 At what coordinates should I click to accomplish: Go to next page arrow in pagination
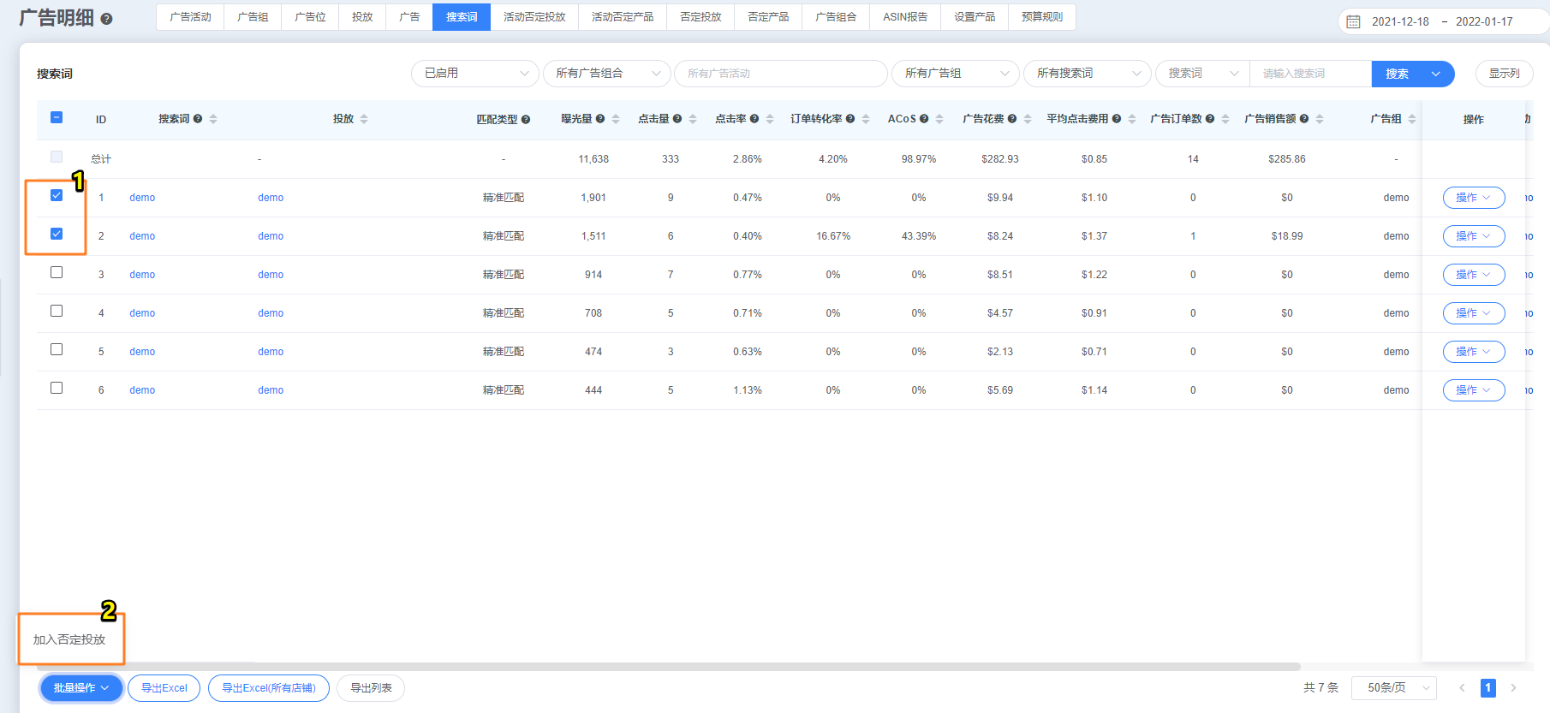click(1513, 687)
